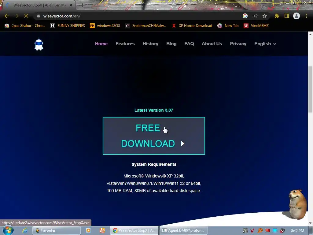Open the Blog page

point(171,44)
